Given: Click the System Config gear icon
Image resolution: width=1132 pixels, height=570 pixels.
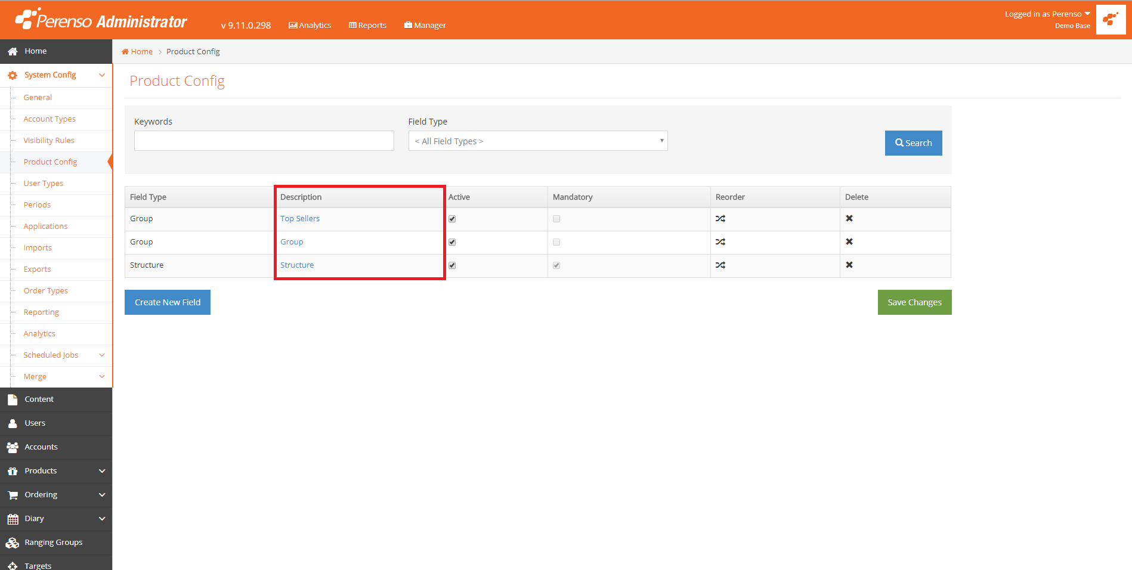Looking at the screenshot, I should click(13, 76).
